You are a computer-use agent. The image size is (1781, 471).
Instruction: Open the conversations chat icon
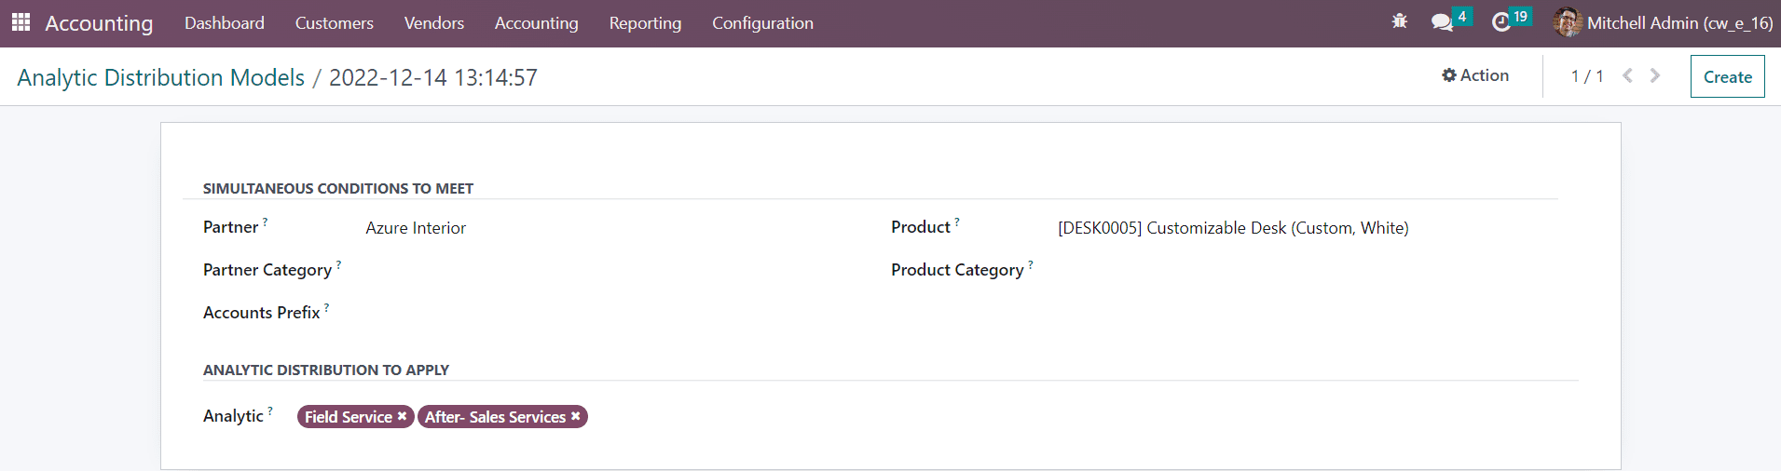coord(1442,22)
